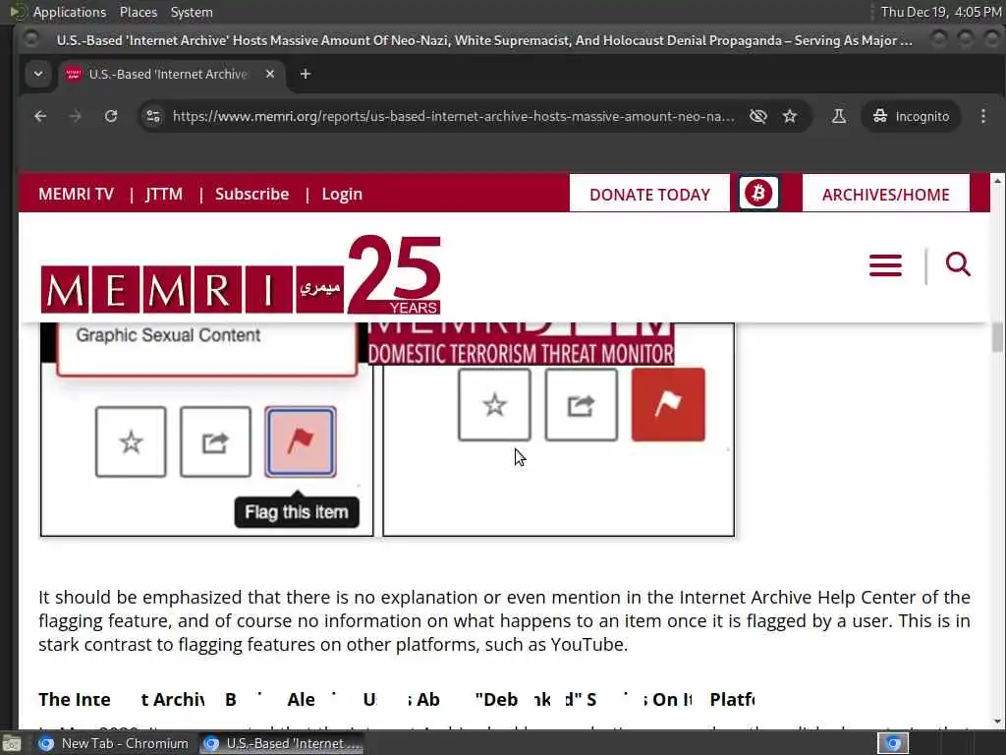Image resolution: width=1006 pixels, height=755 pixels.
Task: Click the Flag this item tooltip
Action: [x=297, y=512]
